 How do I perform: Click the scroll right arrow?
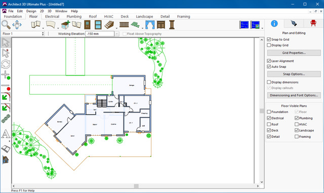pyautogui.click(x=258, y=186)
